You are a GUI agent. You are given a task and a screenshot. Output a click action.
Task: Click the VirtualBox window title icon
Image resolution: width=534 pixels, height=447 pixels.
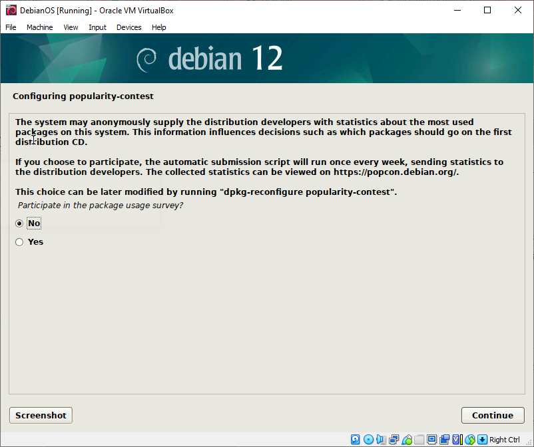[x=11, y=11]
